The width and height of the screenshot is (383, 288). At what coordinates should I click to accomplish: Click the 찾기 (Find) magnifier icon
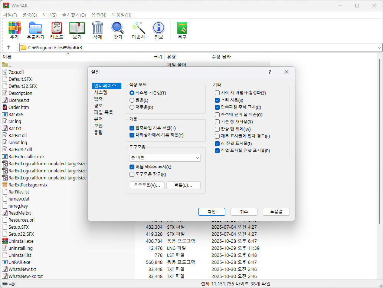pos(118,28)
